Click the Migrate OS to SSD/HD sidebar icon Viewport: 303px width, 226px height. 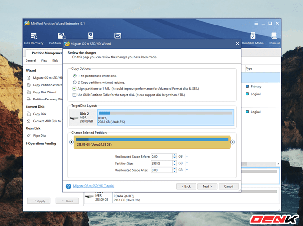pos(28,78)
